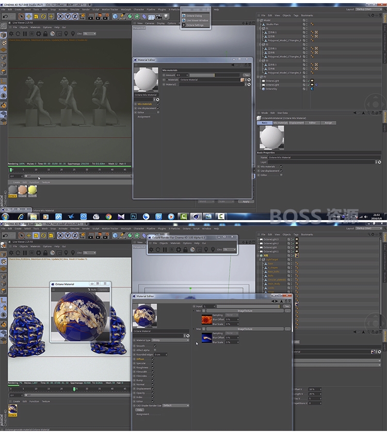Toggle the Opacity channel checkbox
387x432 pixels.
coord(153,393)
